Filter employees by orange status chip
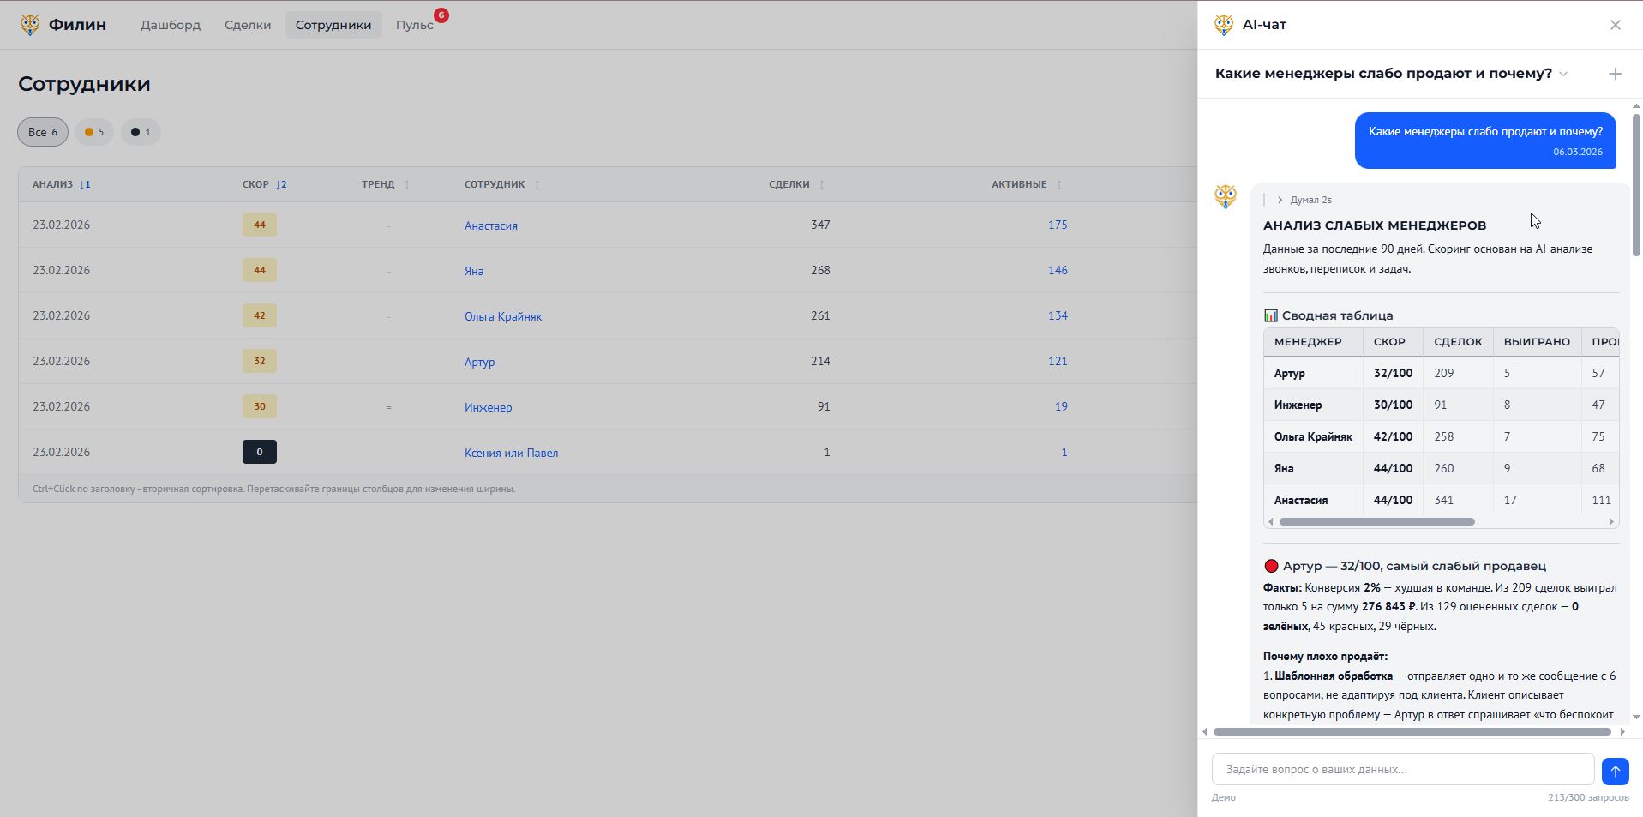This screenshot has width=1643, height=817. (94, 132)
